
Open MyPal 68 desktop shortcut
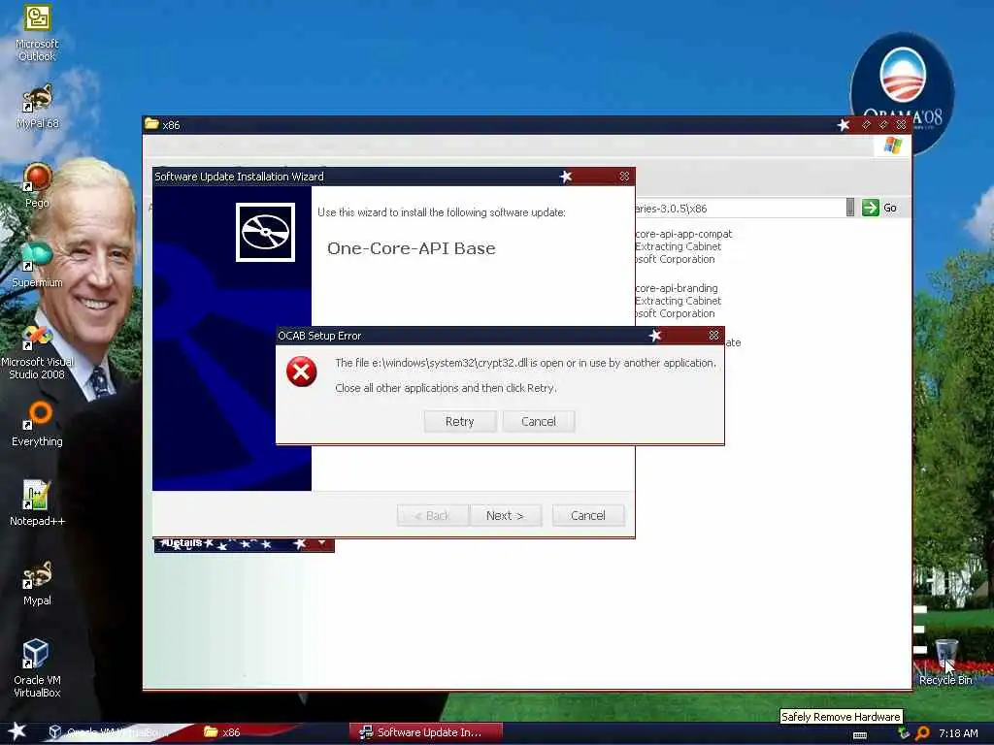point(37,107)
